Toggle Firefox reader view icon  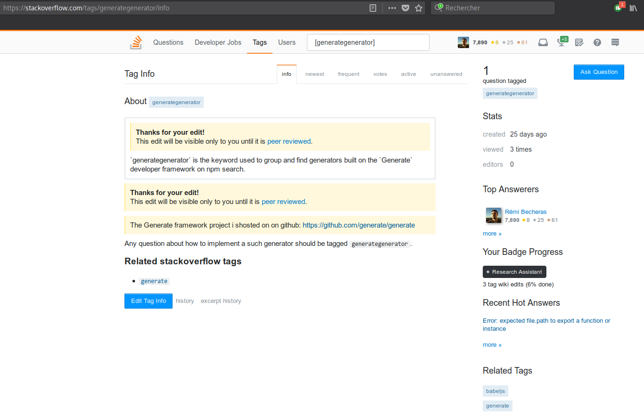373,8
